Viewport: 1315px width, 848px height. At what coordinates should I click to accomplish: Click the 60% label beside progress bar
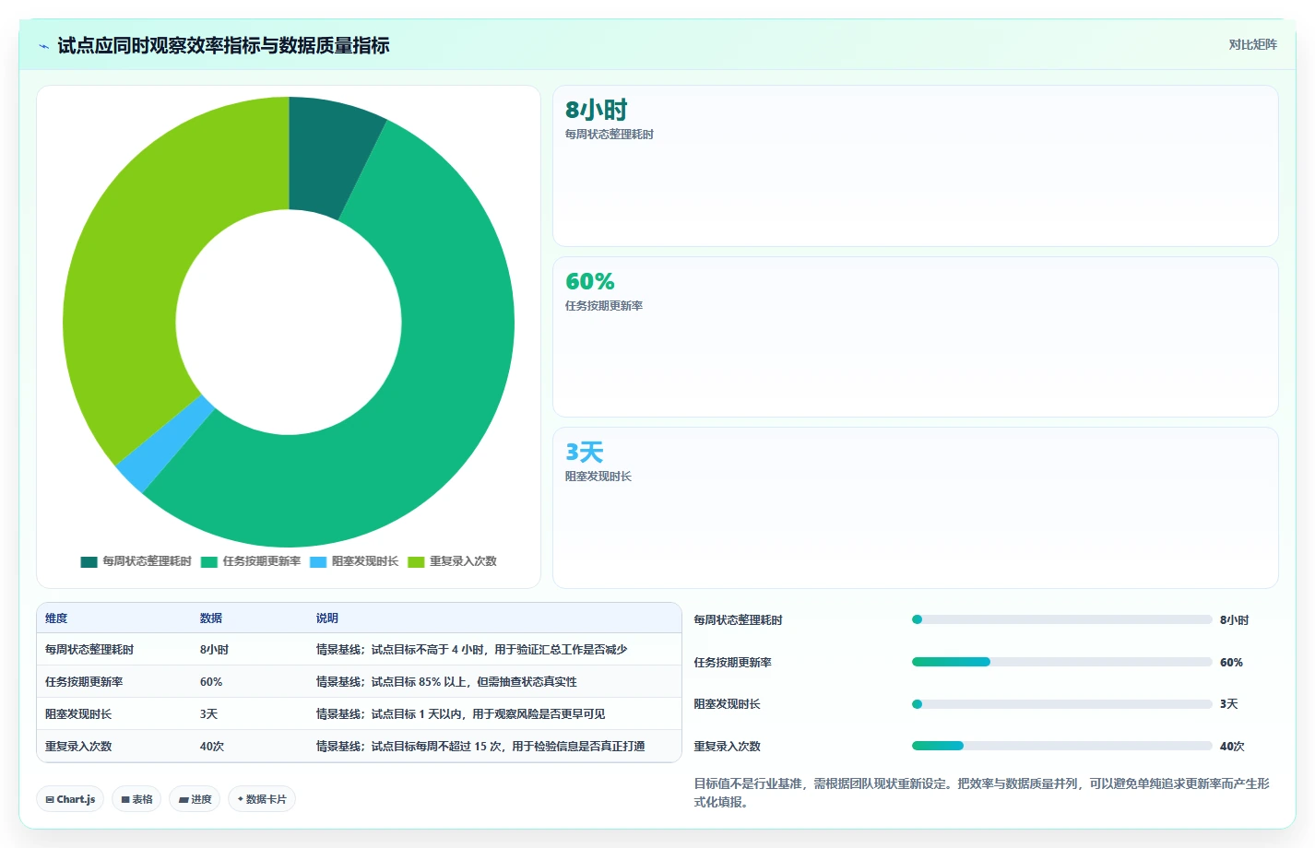[x=1231, y=663]
